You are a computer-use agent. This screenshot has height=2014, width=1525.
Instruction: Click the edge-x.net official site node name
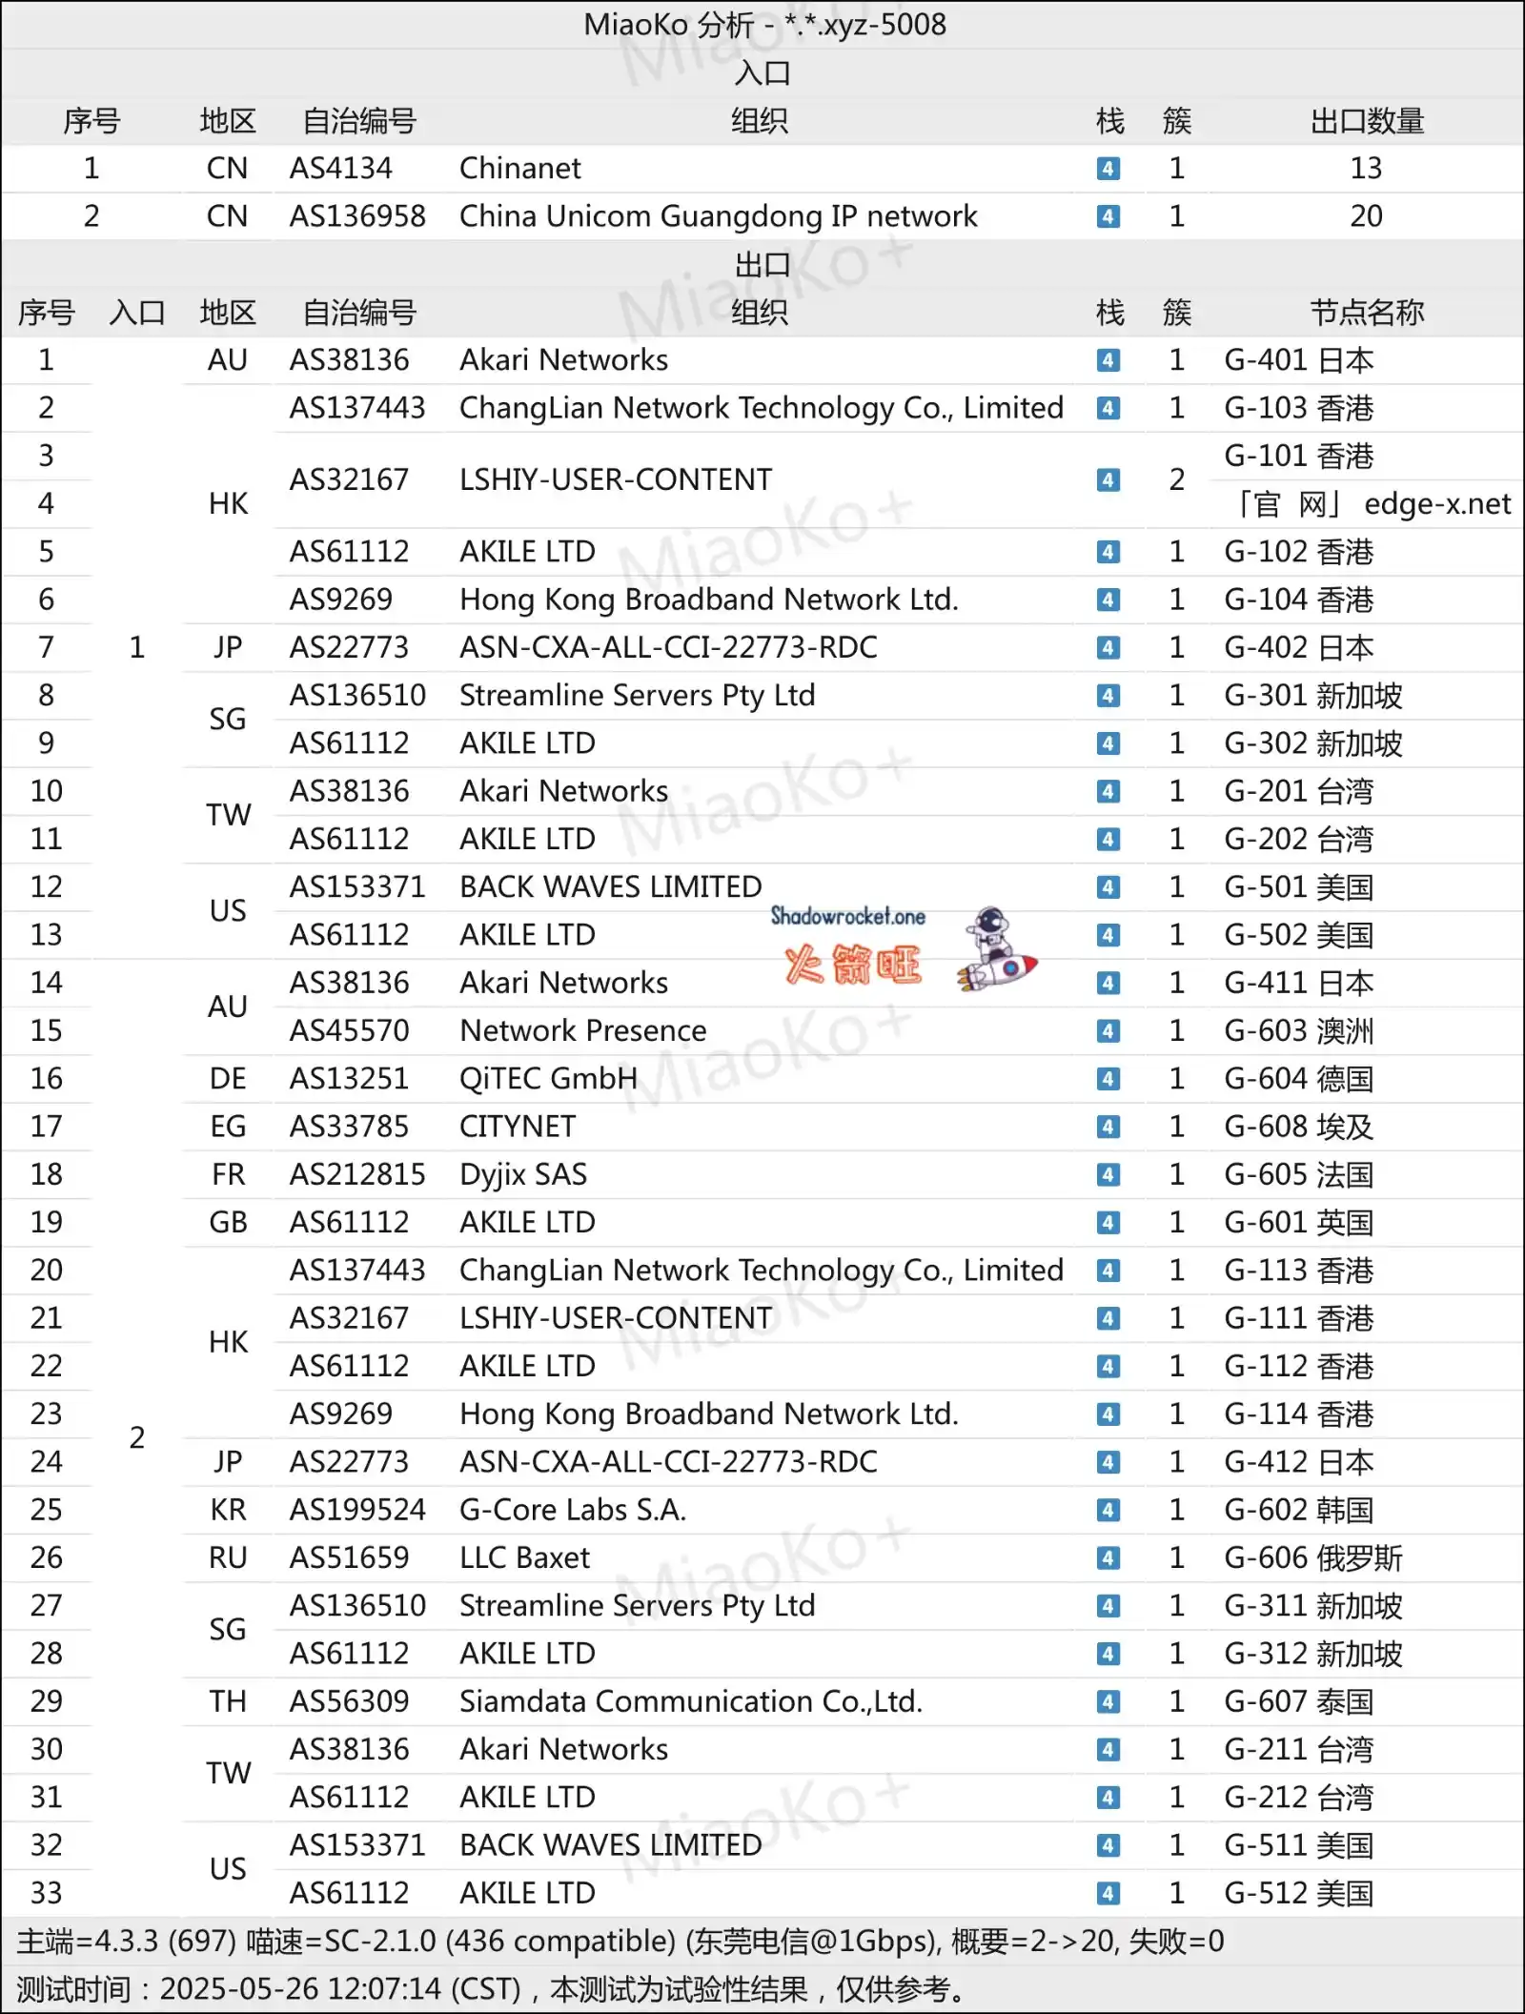click(x=1372, y=504)
